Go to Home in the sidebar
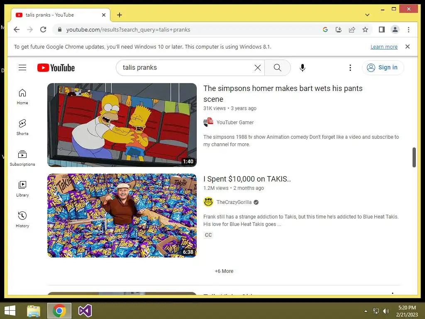 22,97
